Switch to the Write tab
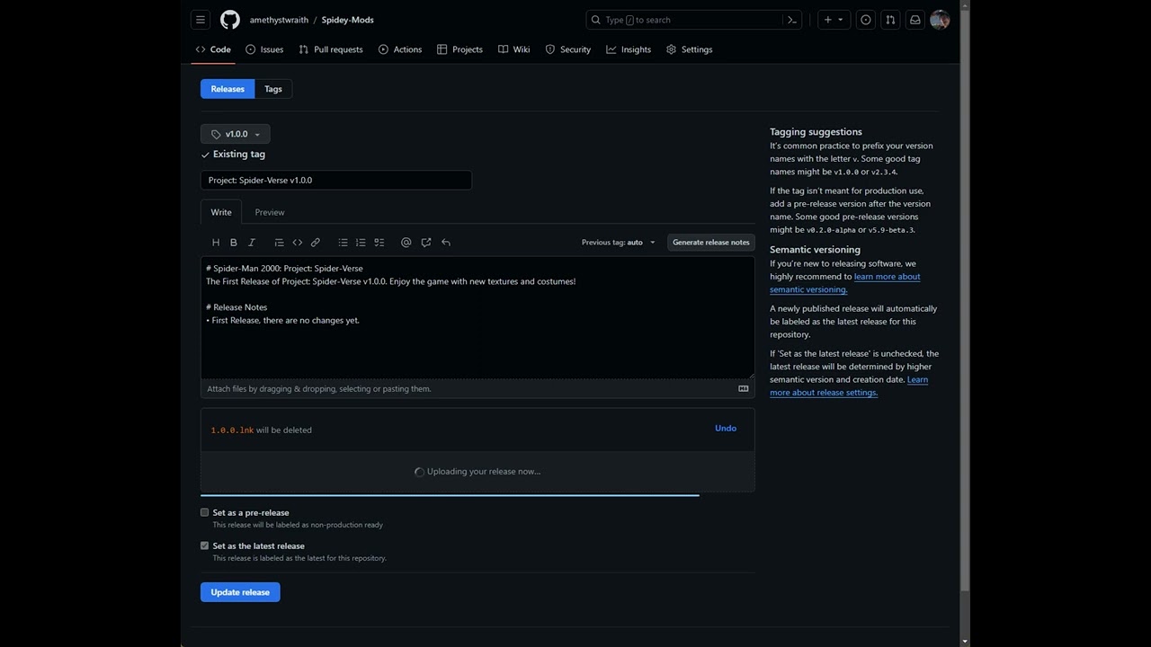 coord(221,212)
